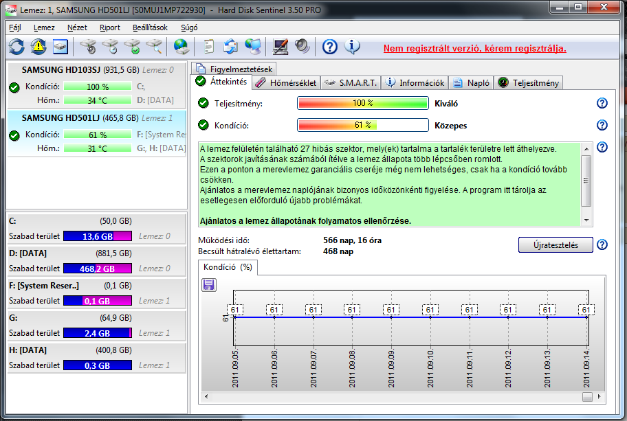Click the Újratesztelés button
This screenshot has height=421, width=627.
pos(555,245)
